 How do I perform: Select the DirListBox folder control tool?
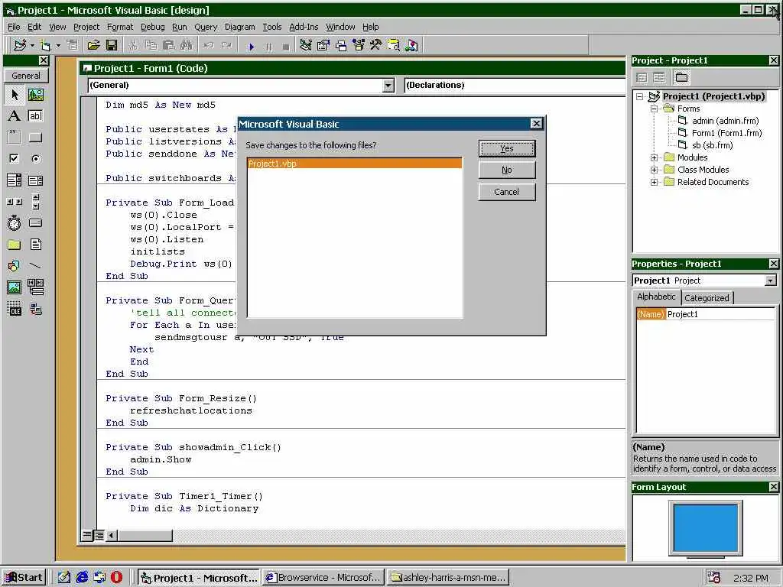(x=15, y=245)
